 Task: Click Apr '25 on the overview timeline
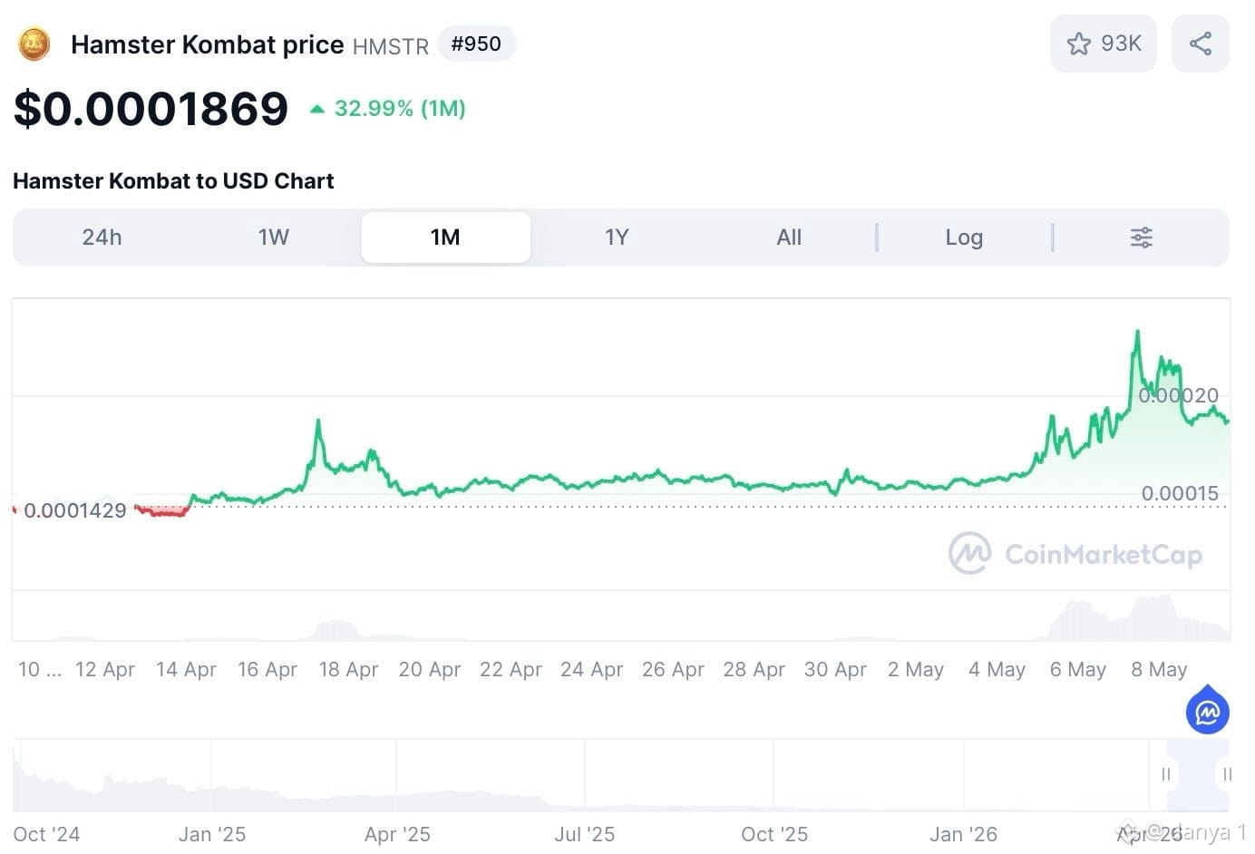397,834
